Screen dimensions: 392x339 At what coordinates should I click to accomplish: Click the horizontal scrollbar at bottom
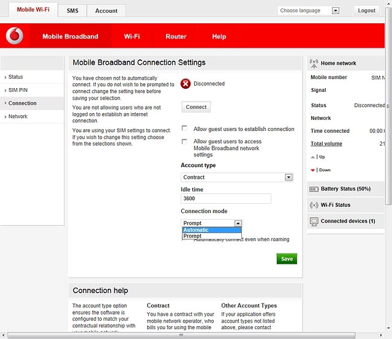tap(181, 335)
